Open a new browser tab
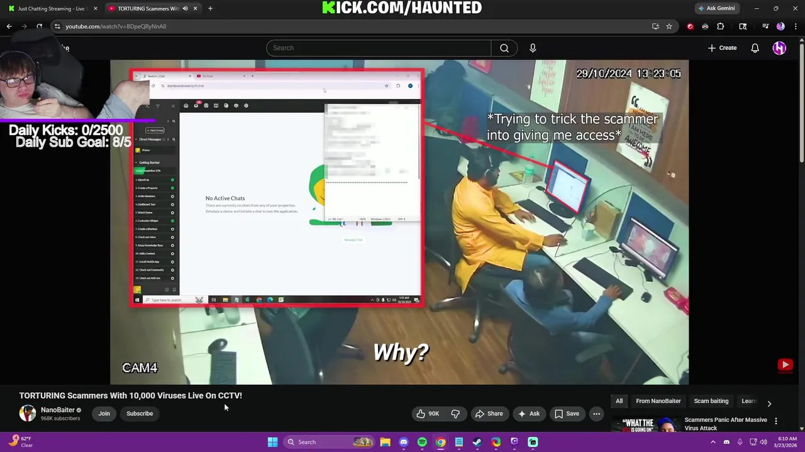The image size is (805, 452). (210, 8)
